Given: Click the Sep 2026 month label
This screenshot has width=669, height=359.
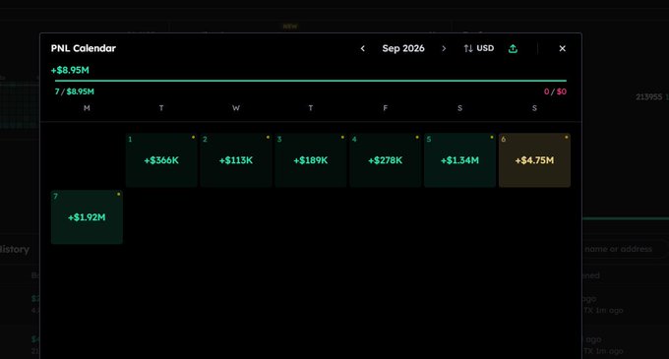Looking at the screenshot, I should pos(403,48).
